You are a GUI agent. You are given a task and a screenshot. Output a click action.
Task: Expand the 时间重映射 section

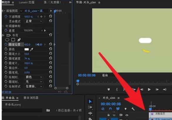tap(3, 26)
